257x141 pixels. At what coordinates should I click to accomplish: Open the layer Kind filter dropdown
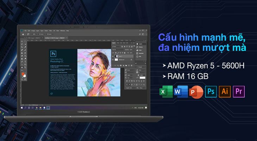tap(116, 47)
